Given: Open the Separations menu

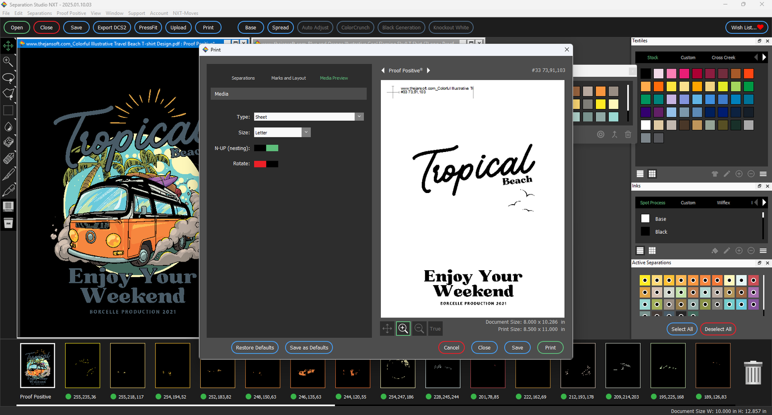Looking at the screenshot, I should (x=40, y=13).
